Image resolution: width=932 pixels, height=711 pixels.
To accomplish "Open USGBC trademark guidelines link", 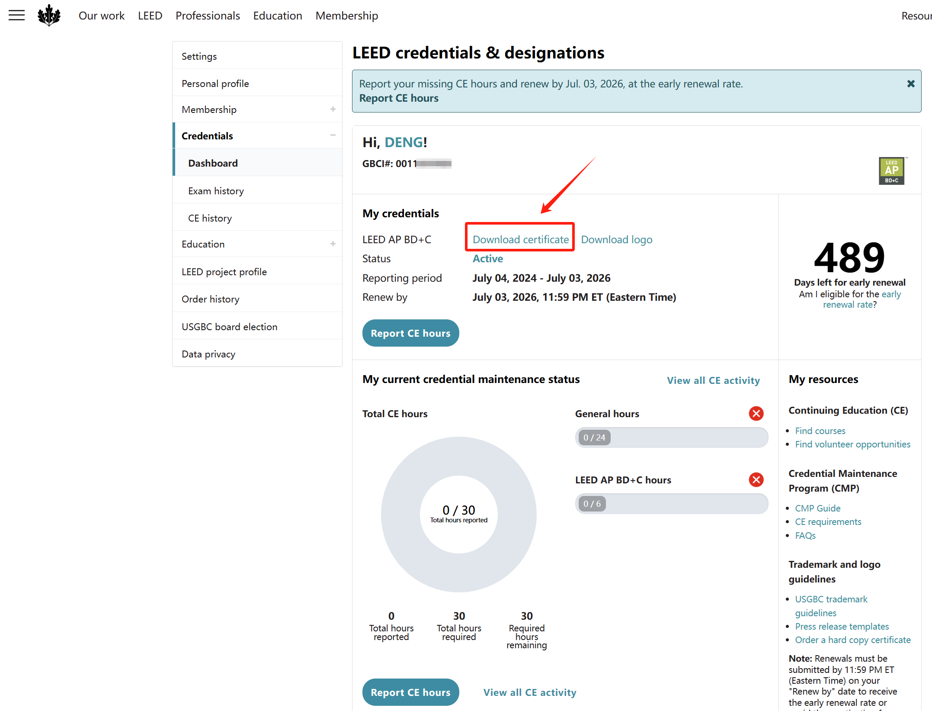I will pyautogui.click(x=831, y=606).
